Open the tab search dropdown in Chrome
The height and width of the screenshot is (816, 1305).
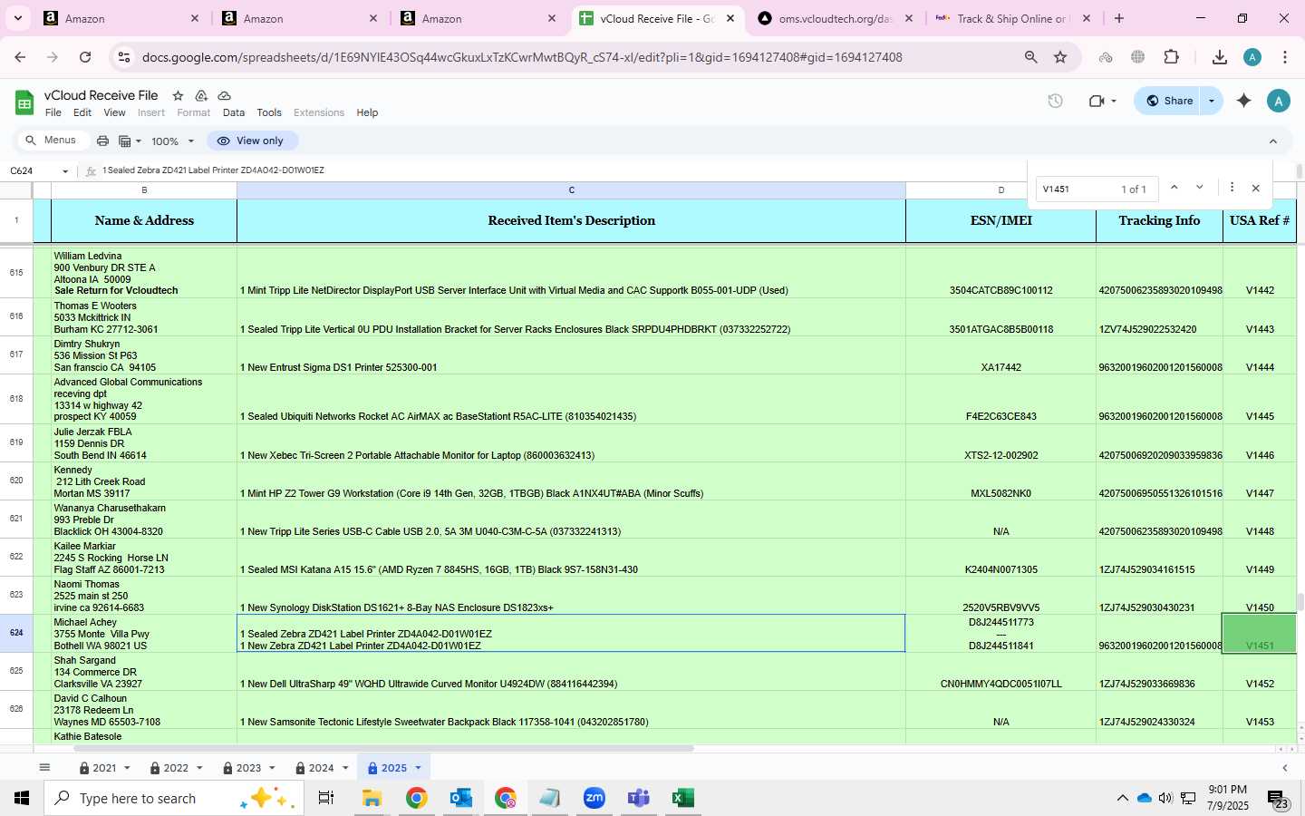(17, 18)
